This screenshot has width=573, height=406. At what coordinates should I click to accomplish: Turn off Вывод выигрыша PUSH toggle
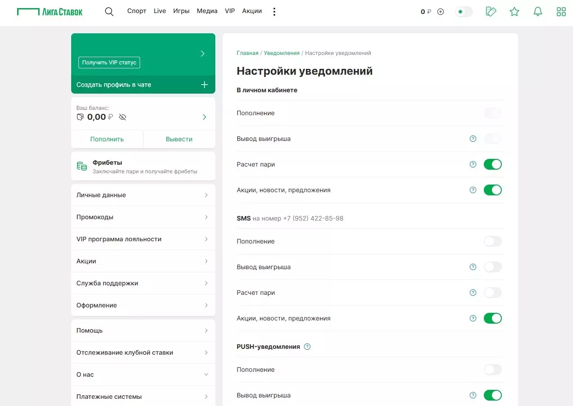tap(492, 395)
